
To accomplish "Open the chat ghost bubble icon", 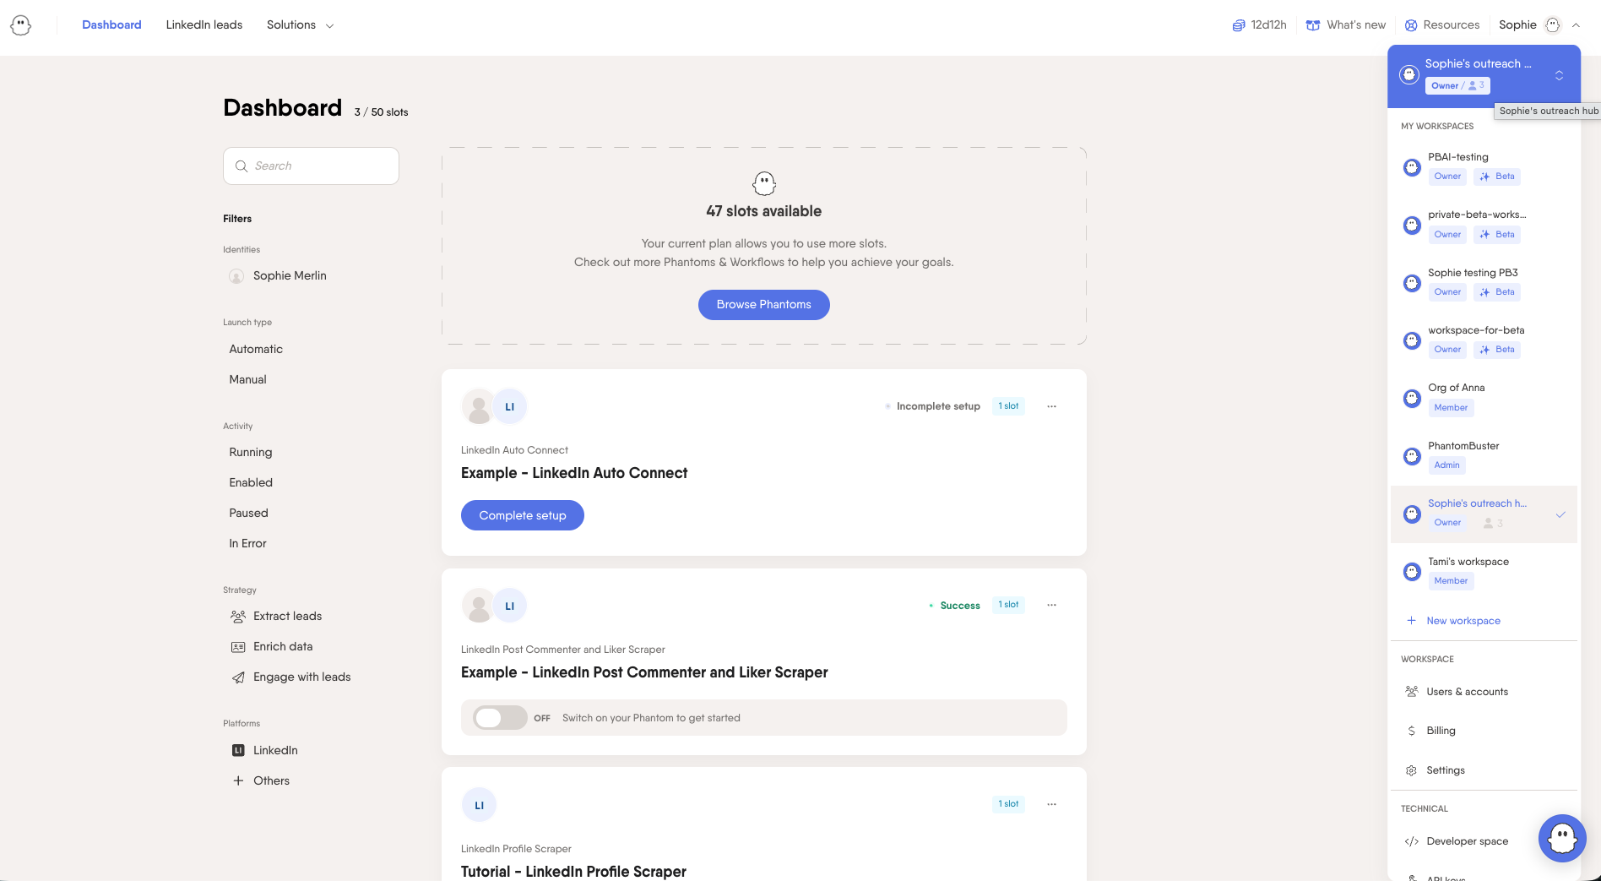I will (1562, 838).
